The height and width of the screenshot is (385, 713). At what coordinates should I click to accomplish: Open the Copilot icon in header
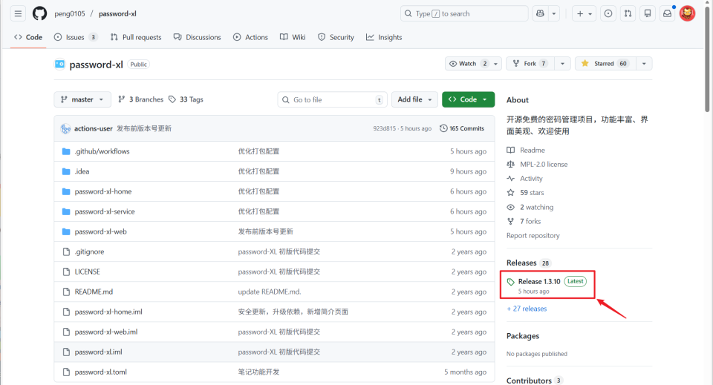coord(540,13)
